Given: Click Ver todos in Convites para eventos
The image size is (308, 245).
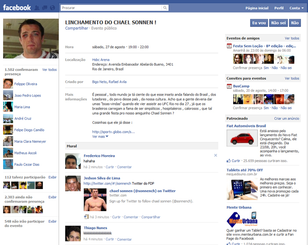Looking at the screenshot, I should click(x=292, y=78).
